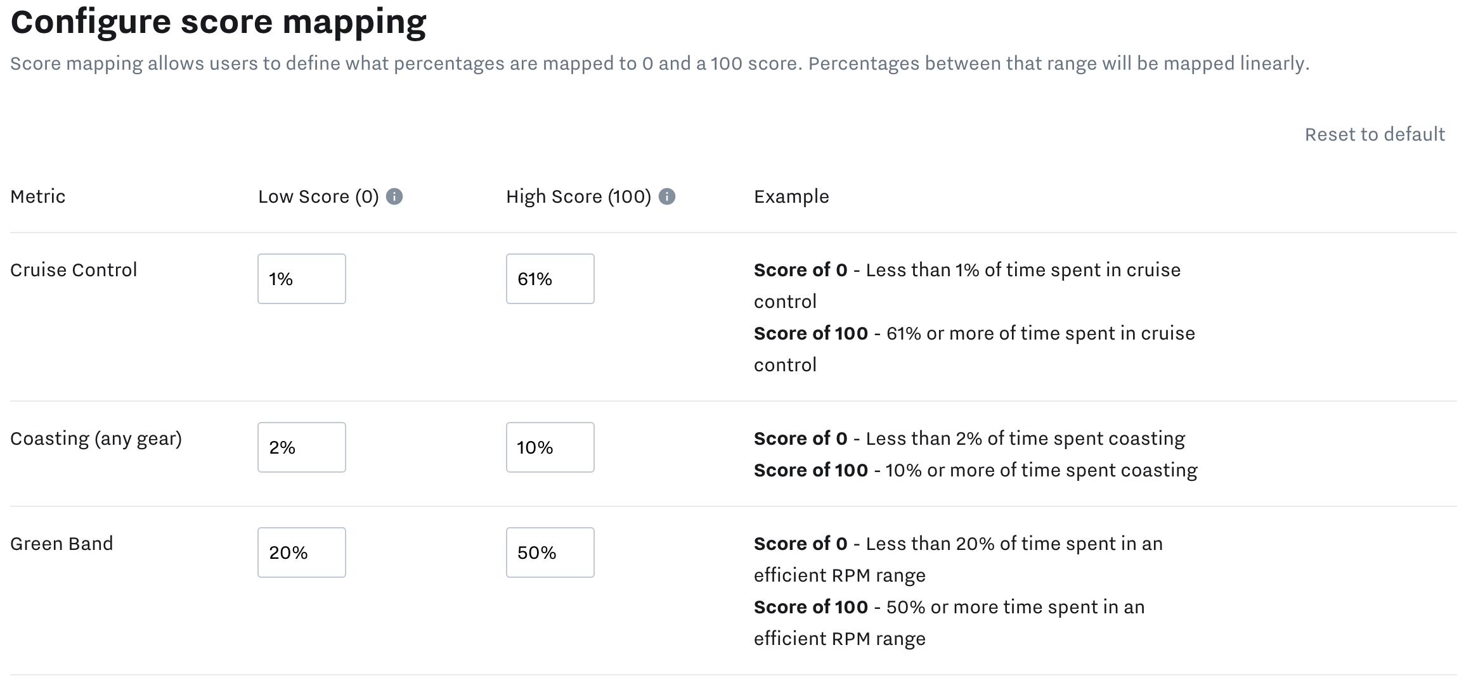Select the Cruise Control metric label
The height and width of the screenshot is (683, 1471).
click(74, 270)
